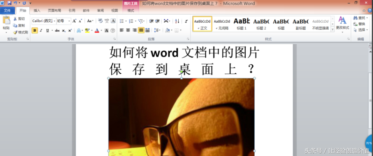Apply superscript formatting
Viewport: 373px width, 156px height.
point(70,30)
